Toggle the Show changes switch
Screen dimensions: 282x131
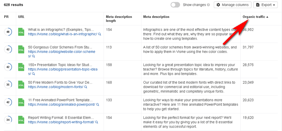click(175, 5)
